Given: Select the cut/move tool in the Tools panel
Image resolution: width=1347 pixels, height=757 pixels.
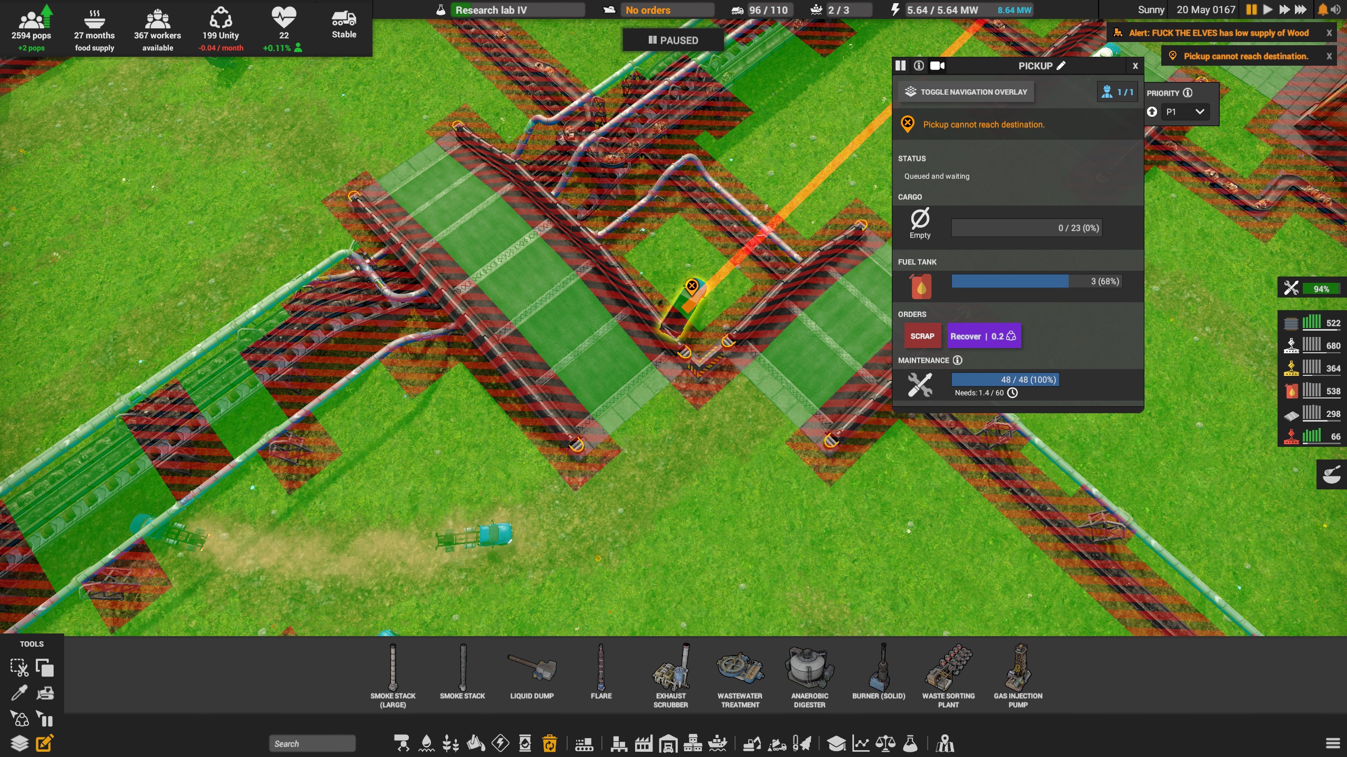Looking at the screenshot, I should [19, 668].
